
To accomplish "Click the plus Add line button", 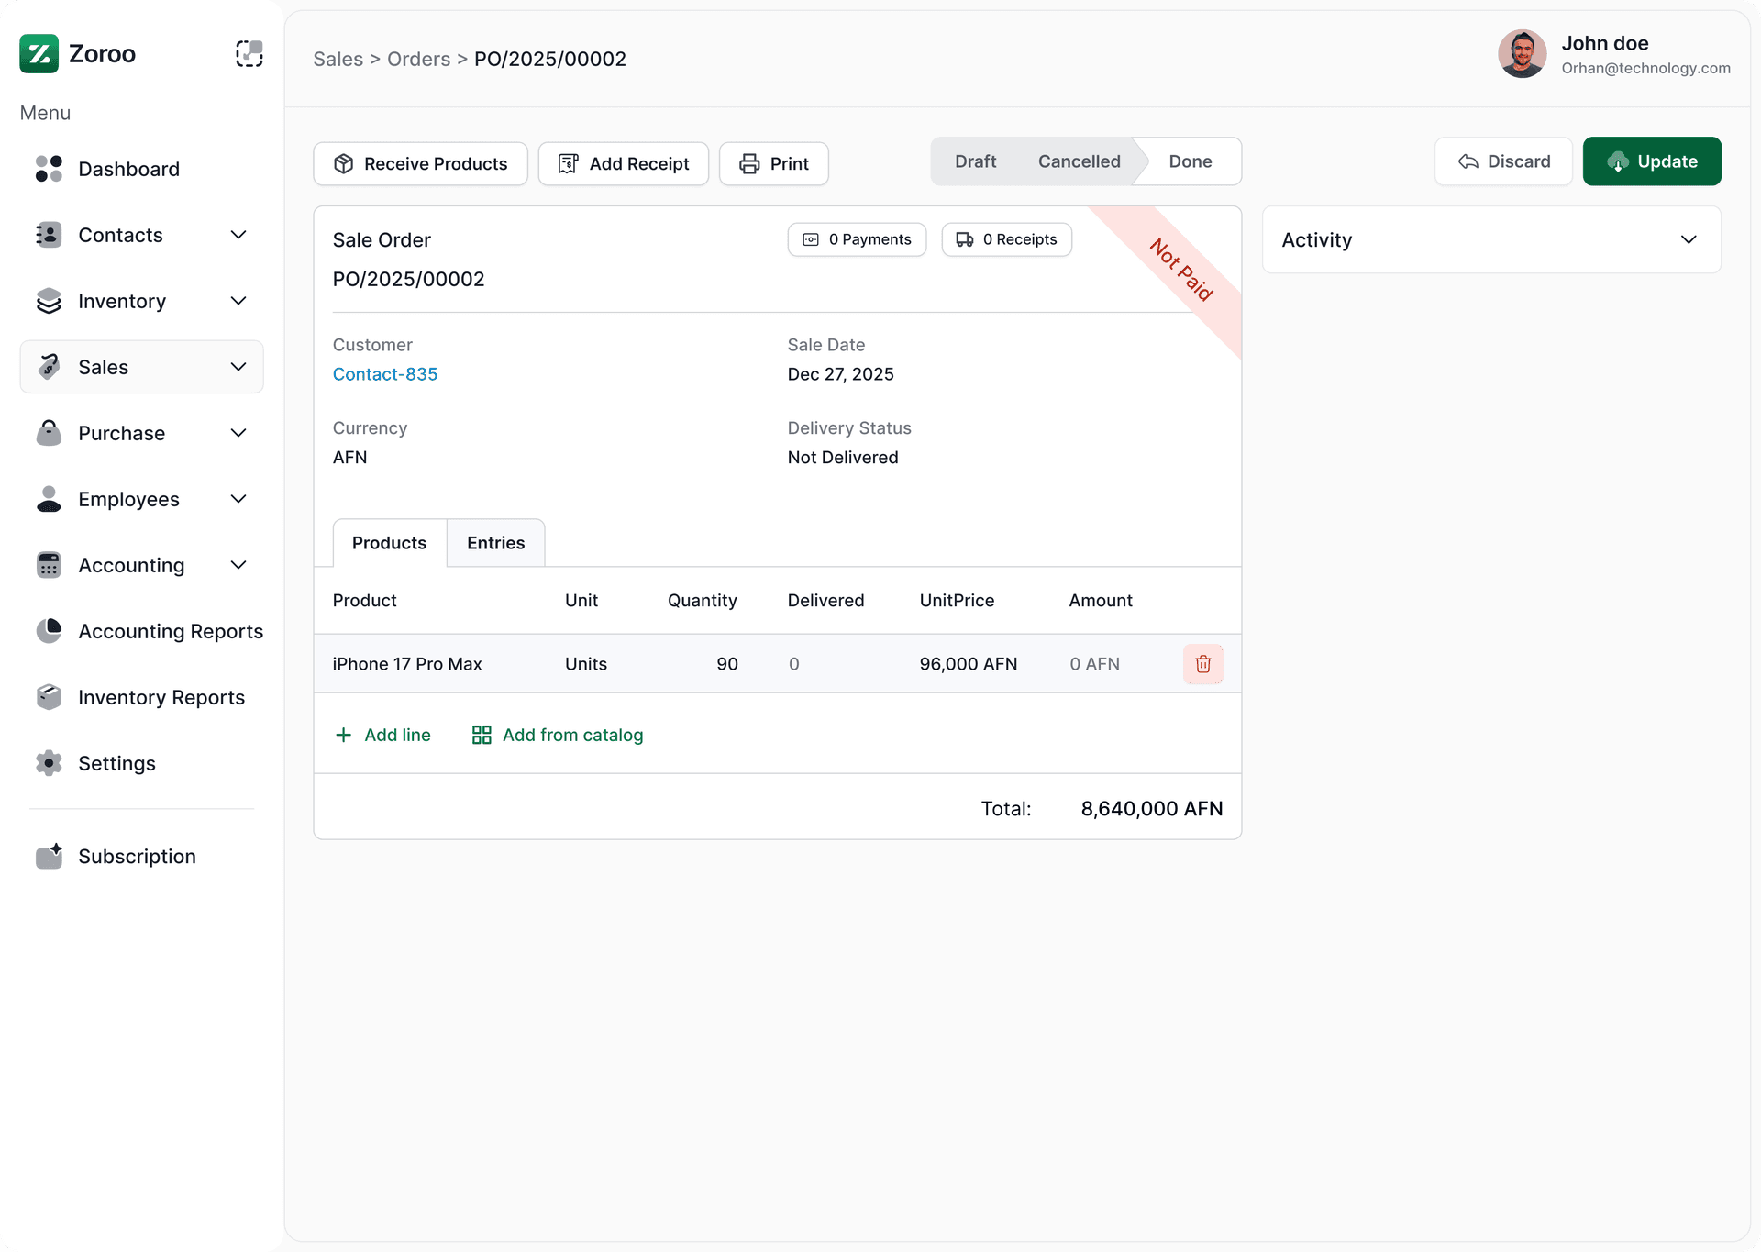I will 382,735.
